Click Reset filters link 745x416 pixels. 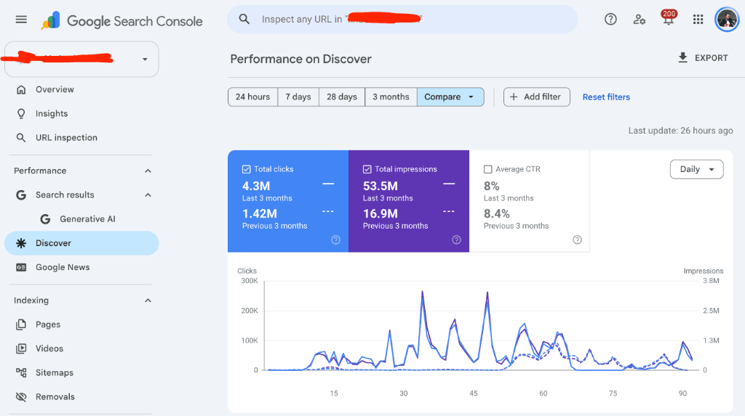click(x=606, y=97)
